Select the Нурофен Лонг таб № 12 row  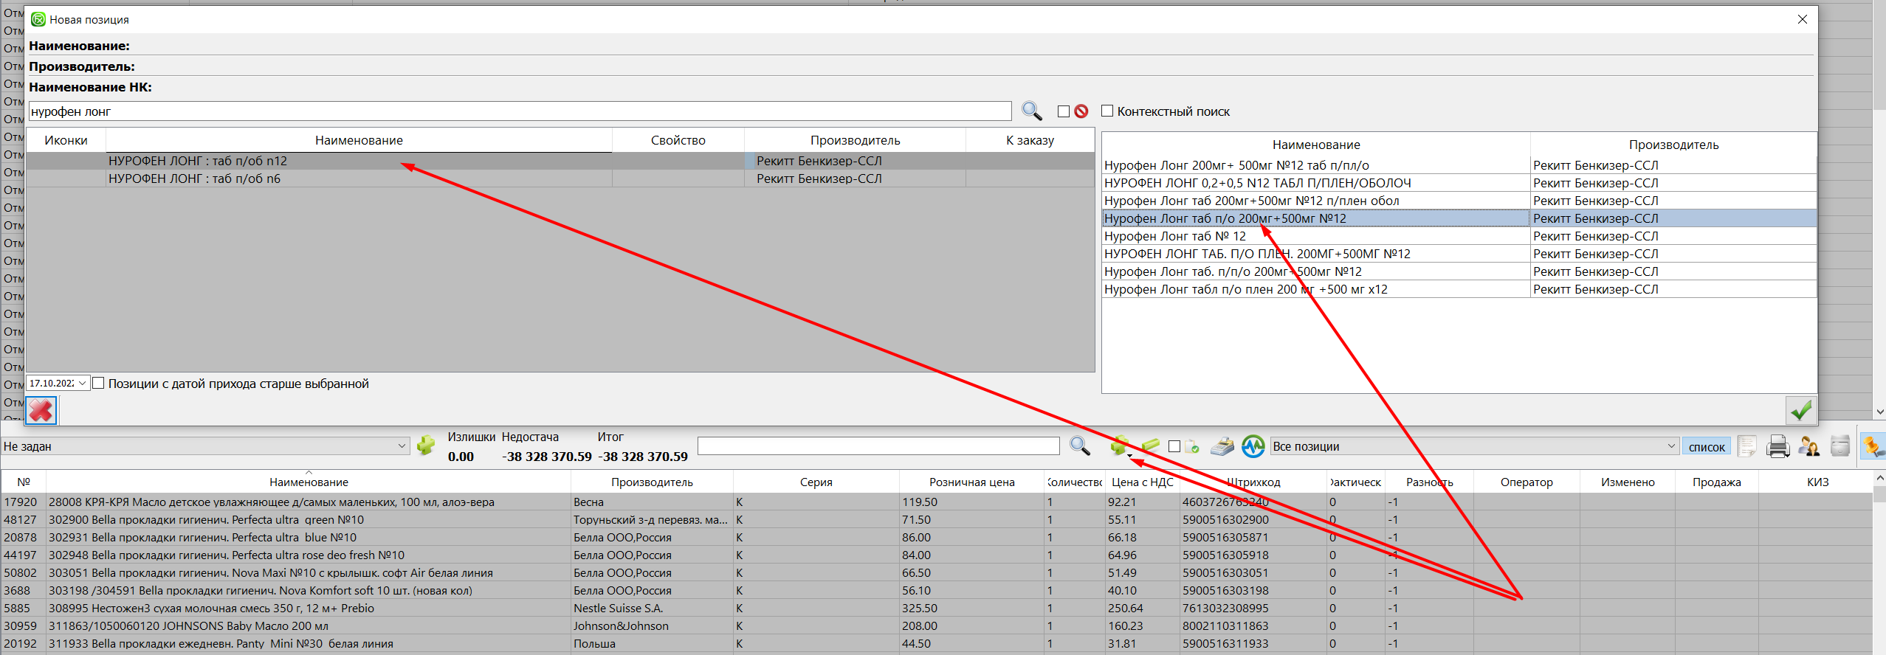(1459, 236)
